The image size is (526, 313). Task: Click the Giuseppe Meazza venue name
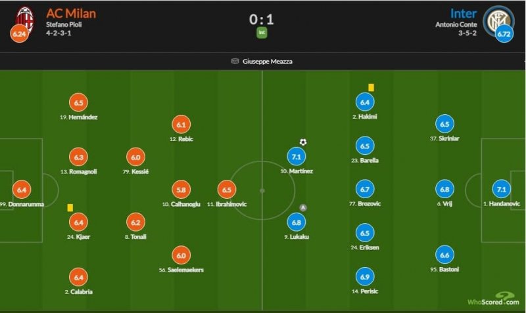[268, 61]
